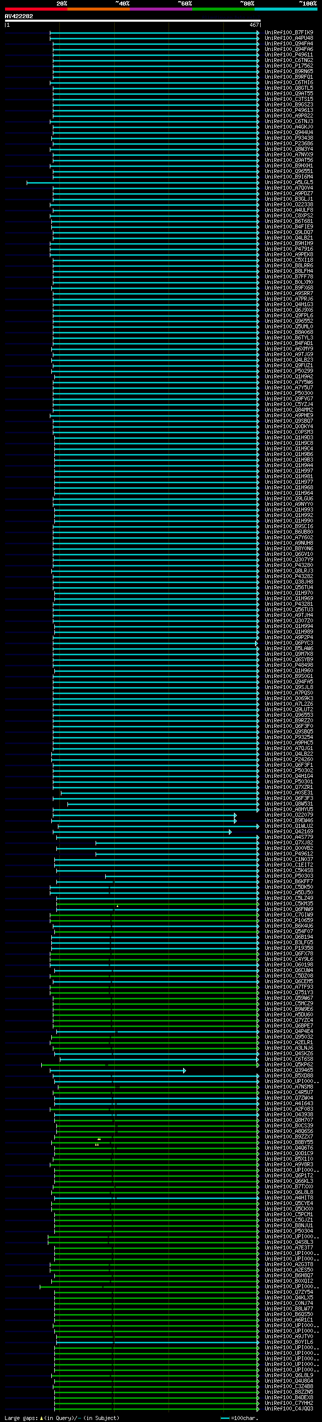Click label UniRef100_Q7ZY54
This screenshot has width=322, height=1422.
coord(289,1292)
